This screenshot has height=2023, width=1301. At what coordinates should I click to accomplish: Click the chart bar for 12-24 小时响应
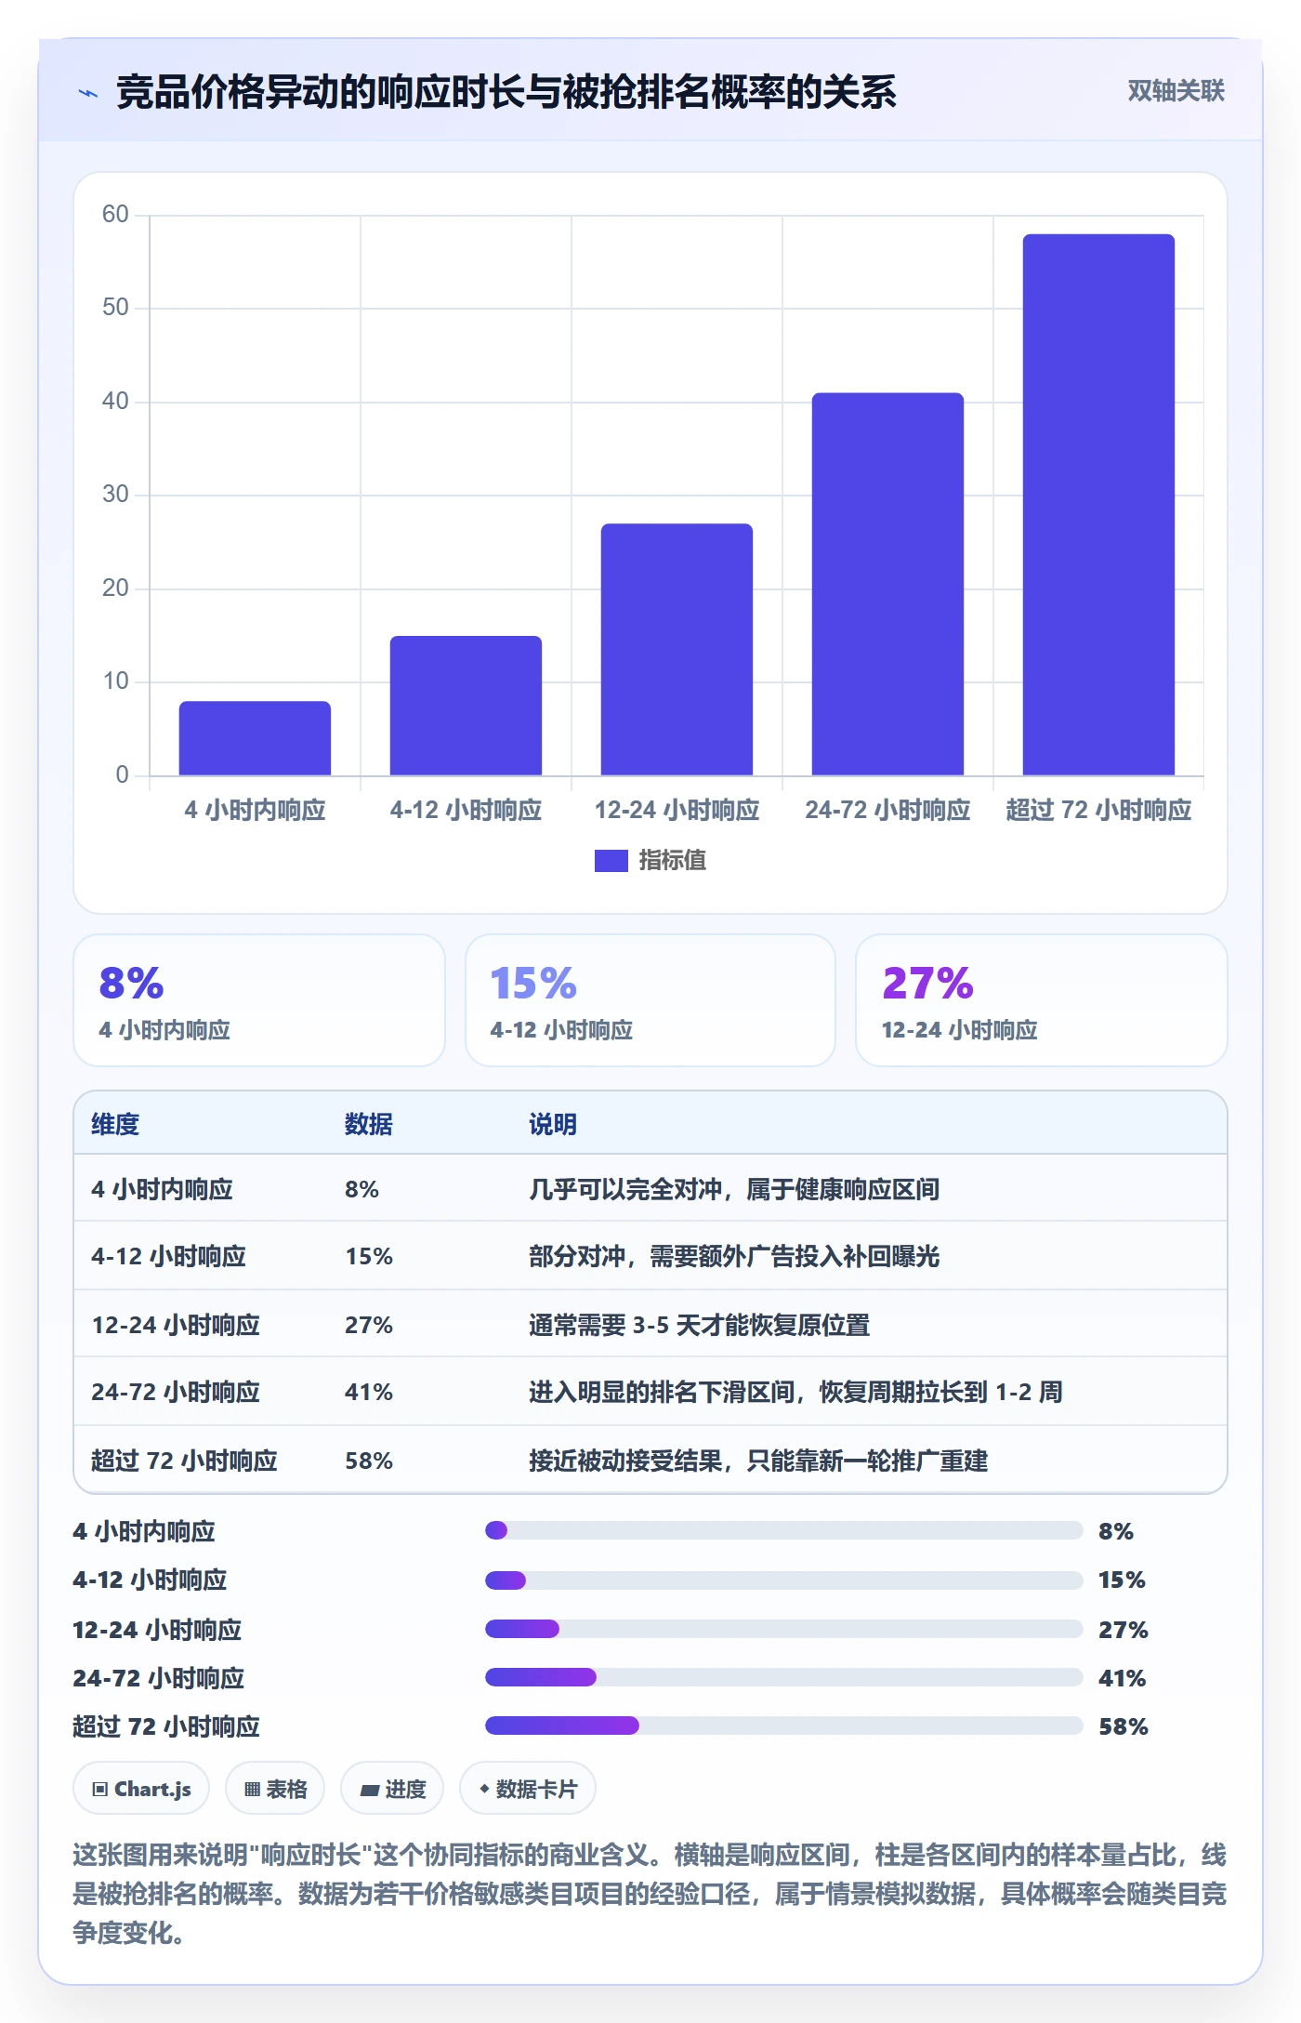[x=677, y=649]
